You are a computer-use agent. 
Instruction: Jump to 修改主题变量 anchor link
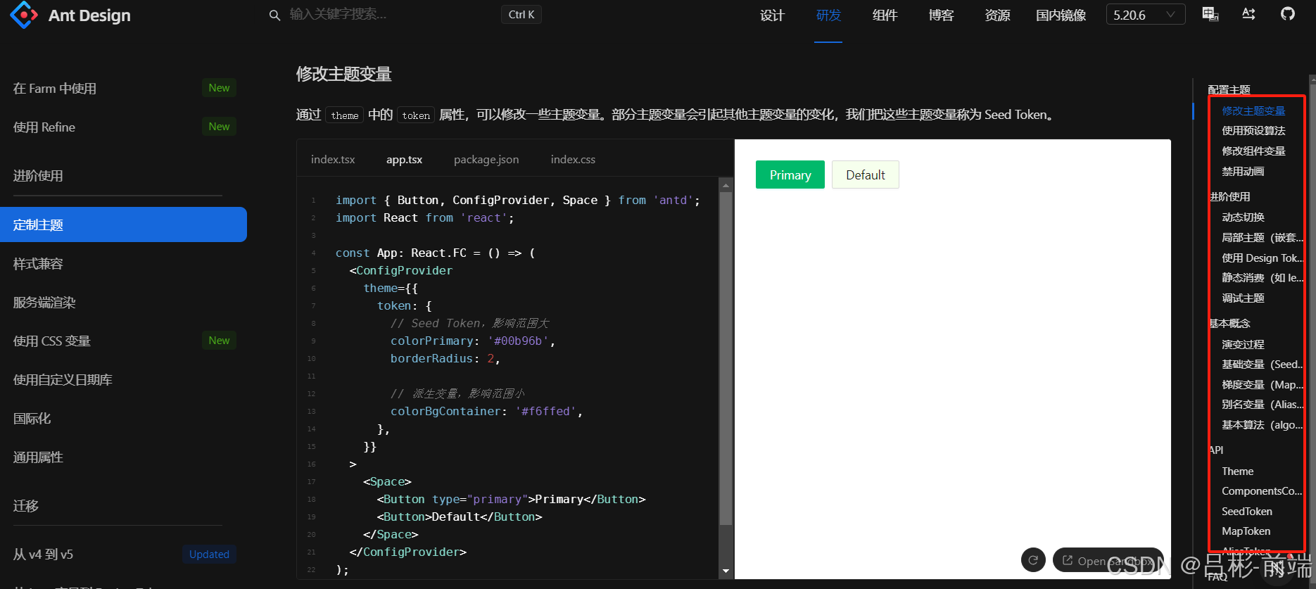(1253, 110)
